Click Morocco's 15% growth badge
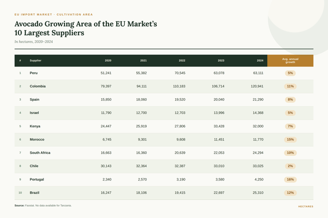 (x=290, y=140)
